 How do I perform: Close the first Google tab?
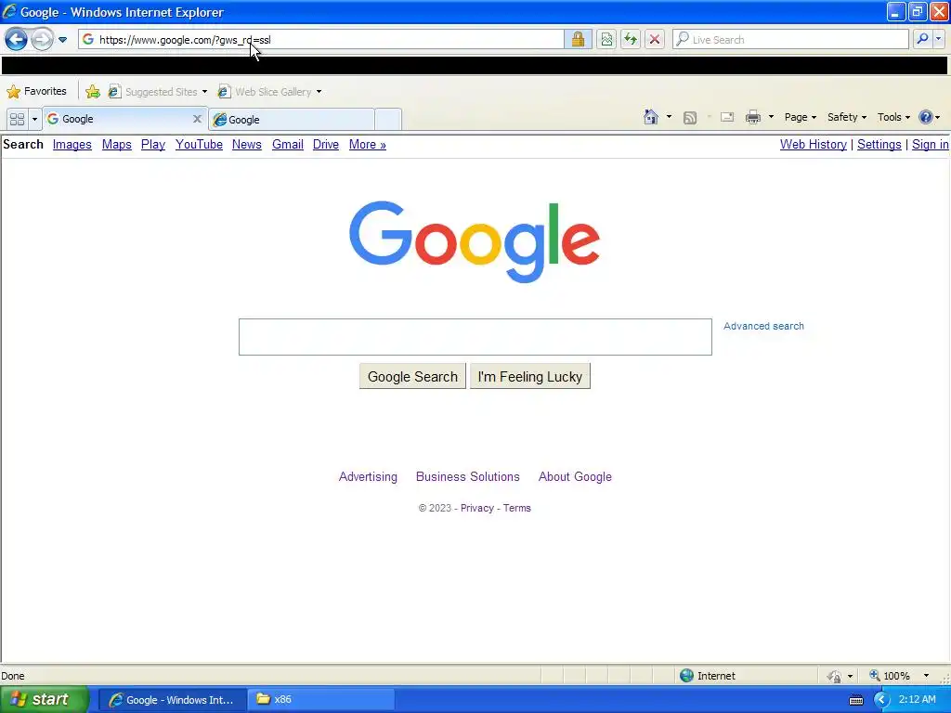coord(197,119)
